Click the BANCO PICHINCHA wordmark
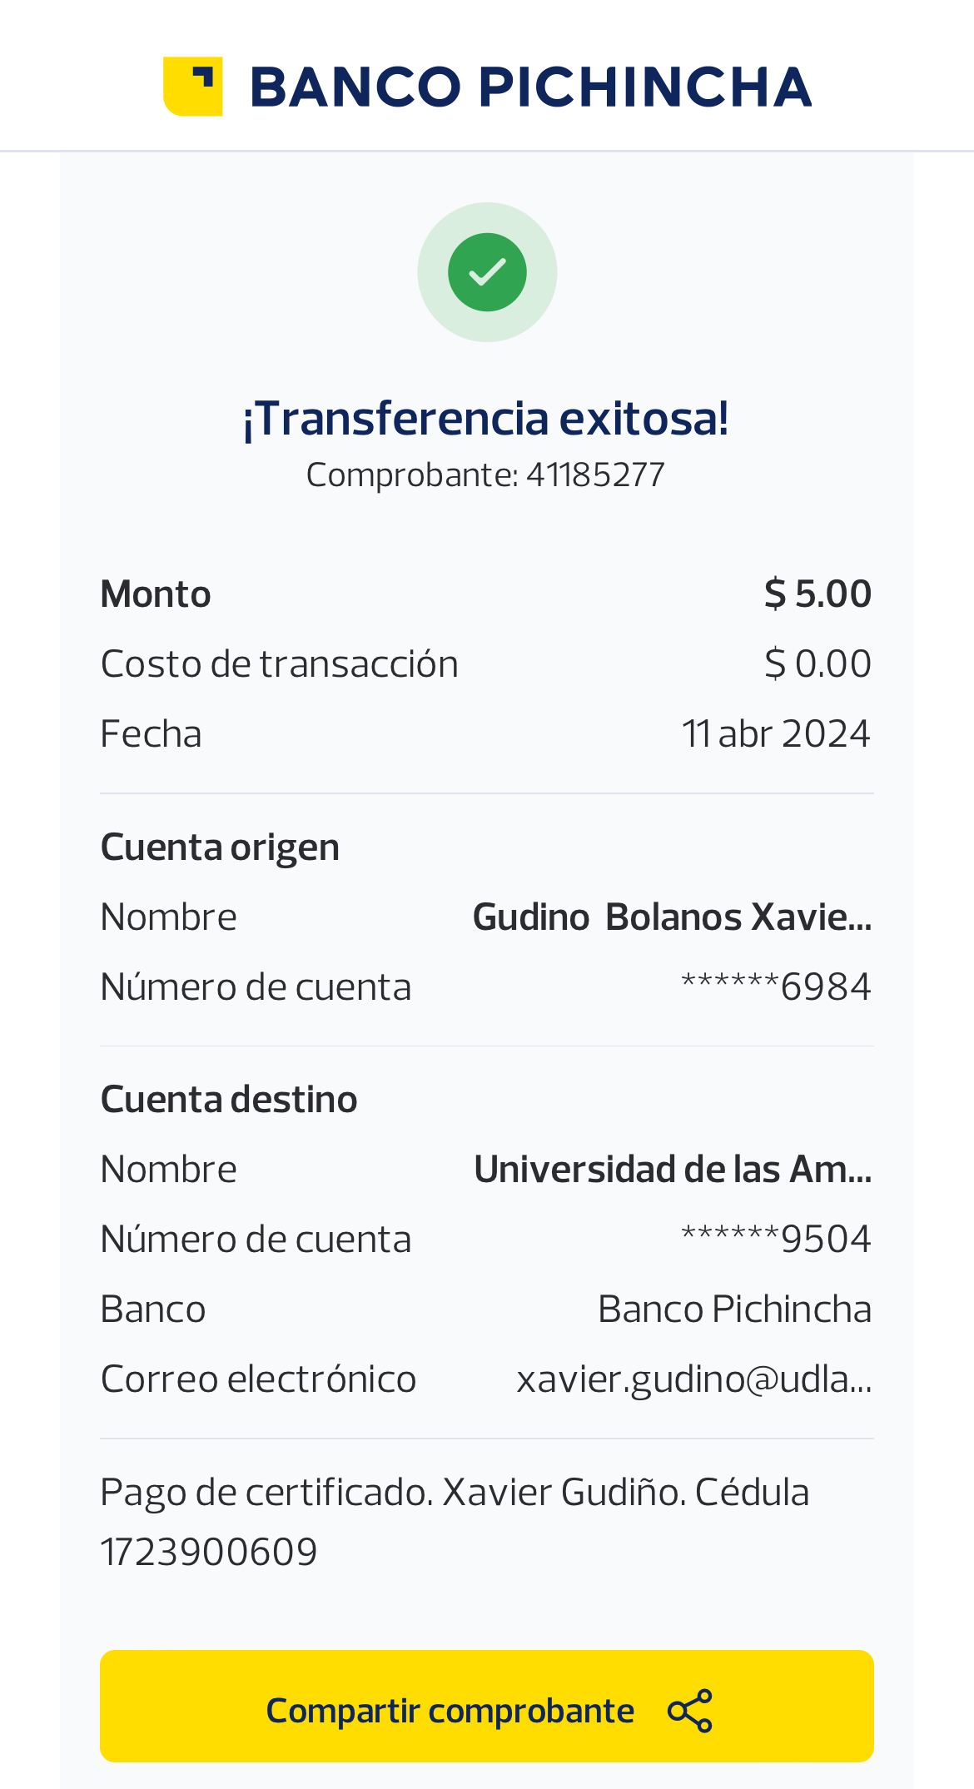Image resolution: width=974 pixels, height=1789 pixels. tap(530, 87)
